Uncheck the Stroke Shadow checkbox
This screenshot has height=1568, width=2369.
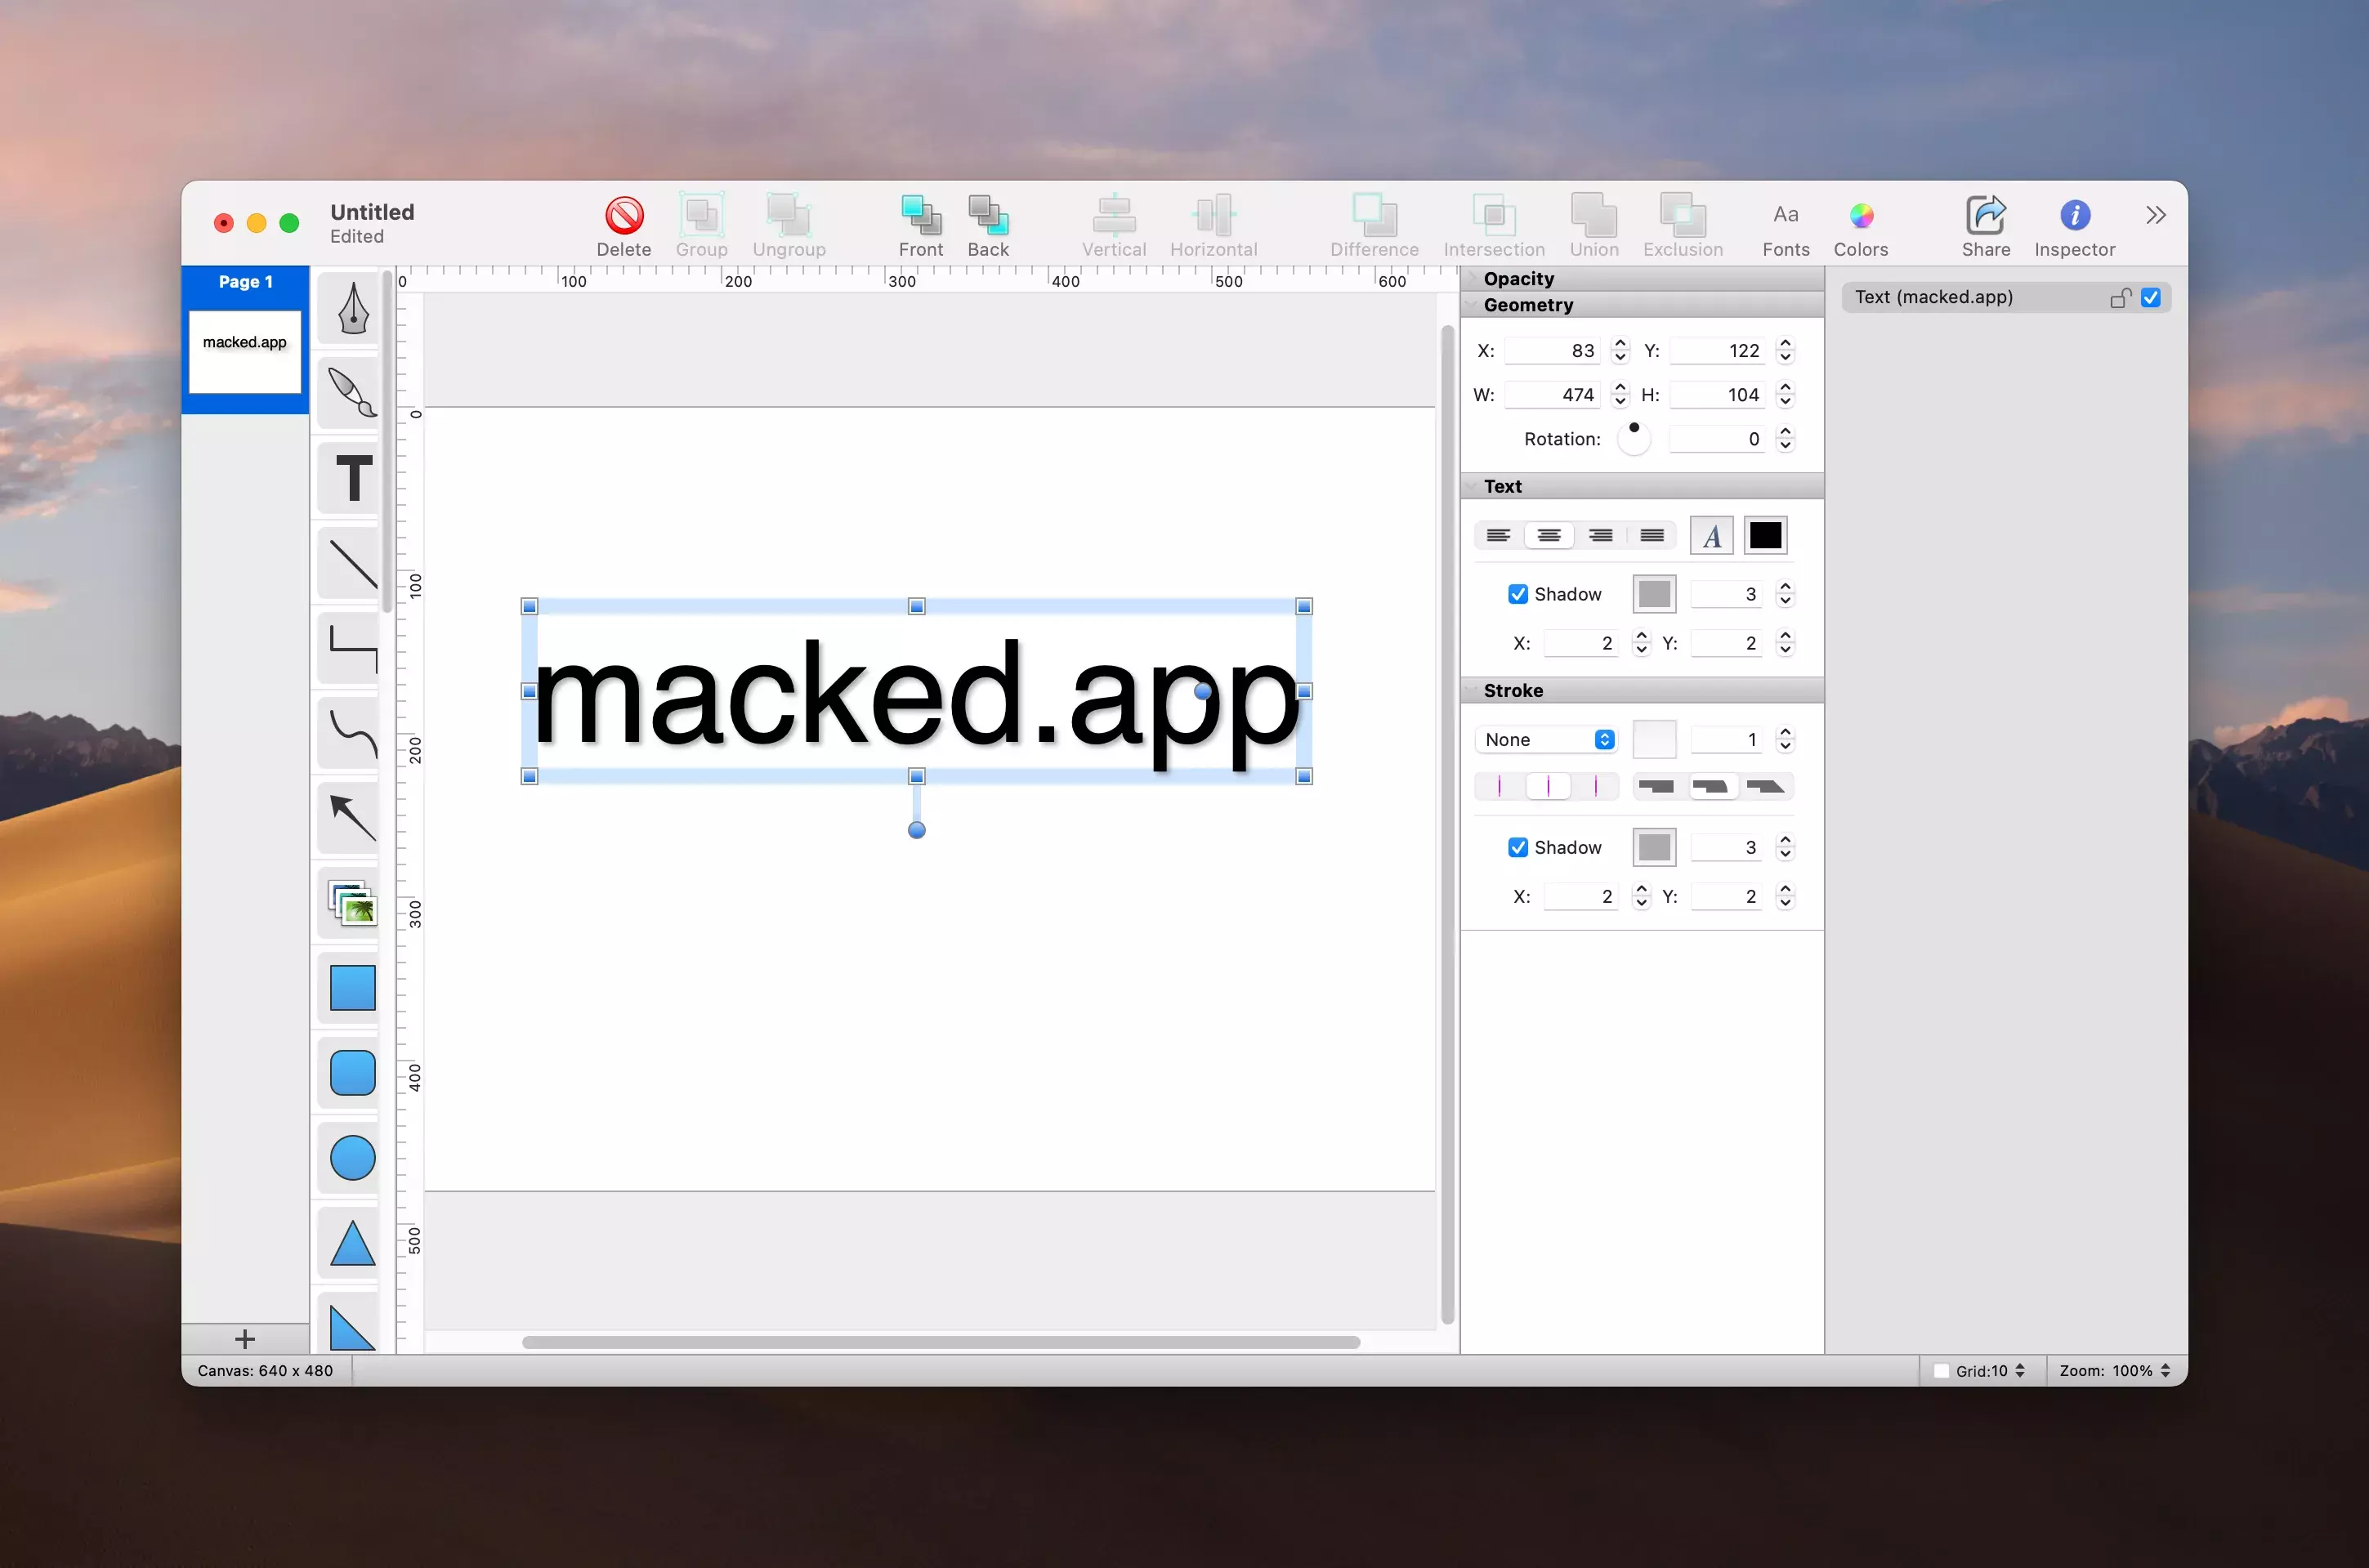[1517, 847]
